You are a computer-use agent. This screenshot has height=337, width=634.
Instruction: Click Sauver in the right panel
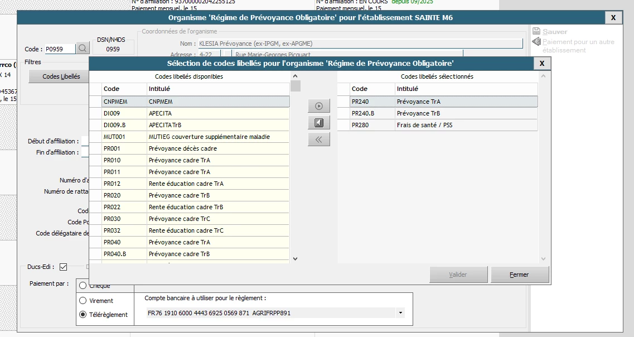[x=555, y=32]
